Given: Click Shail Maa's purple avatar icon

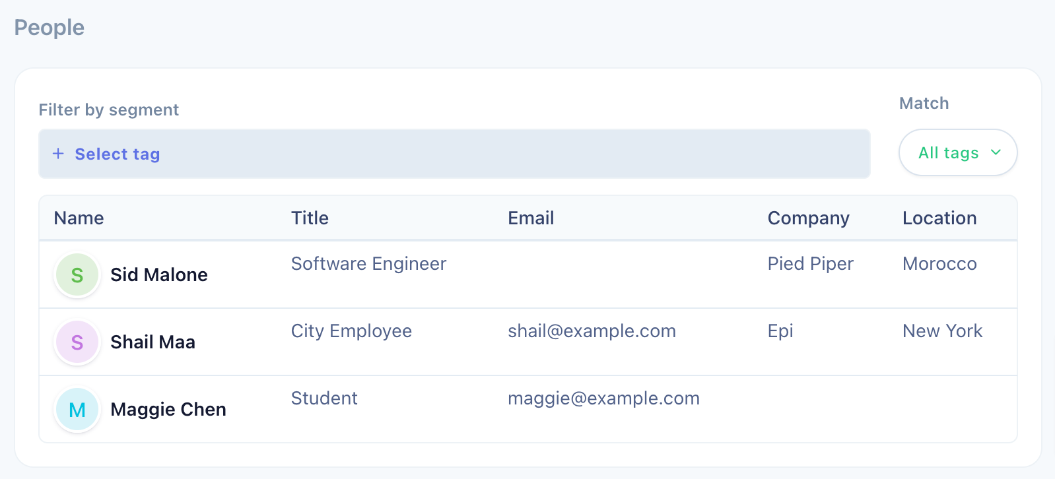Looking at the screenshot, I should tap(77, 342).
